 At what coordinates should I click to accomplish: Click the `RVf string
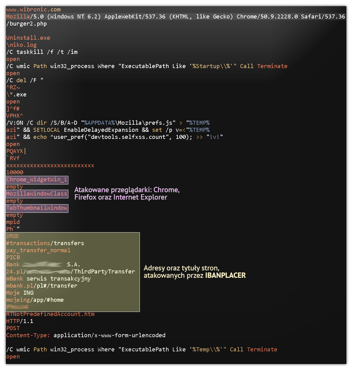(13, 158)
